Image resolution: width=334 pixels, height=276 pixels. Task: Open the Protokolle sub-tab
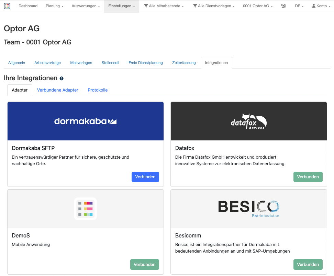[98, 90]
